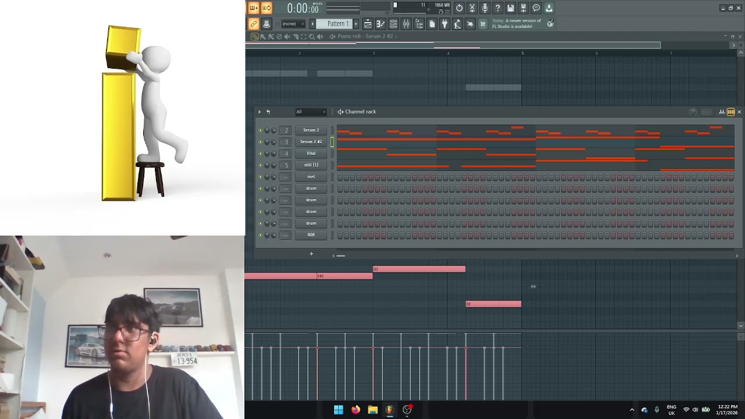Adjust the Serum 2 channel volume knob
The height and width of the screenshot is (419, 745).
pyautogui.click(x=274, y=130)
